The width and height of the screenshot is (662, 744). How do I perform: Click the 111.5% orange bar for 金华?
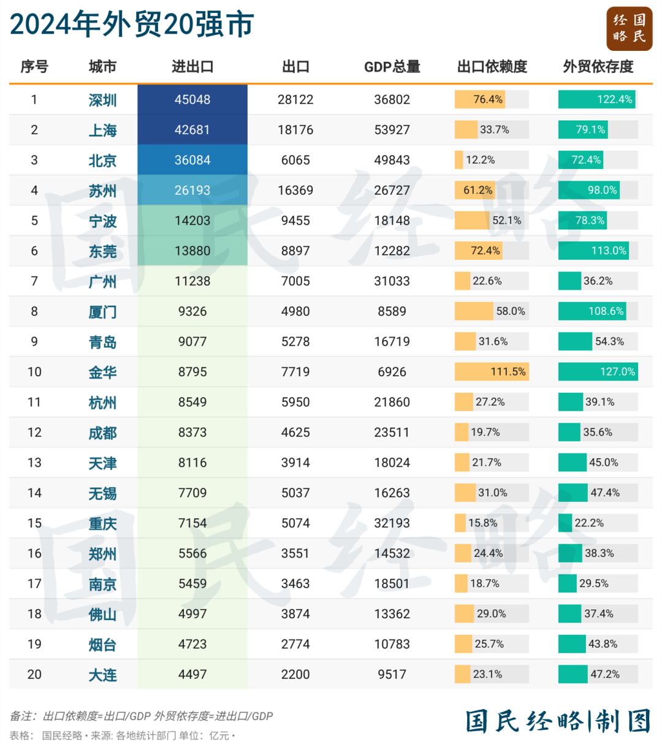[492, 371]
